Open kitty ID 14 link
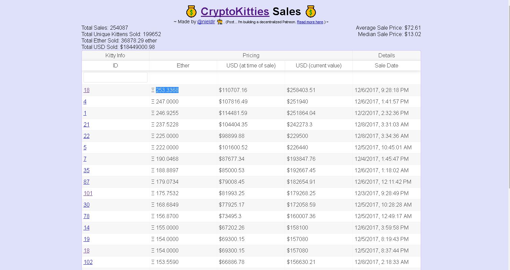The image size is (510, 270). pyautogui.click(x=87, y=228)
